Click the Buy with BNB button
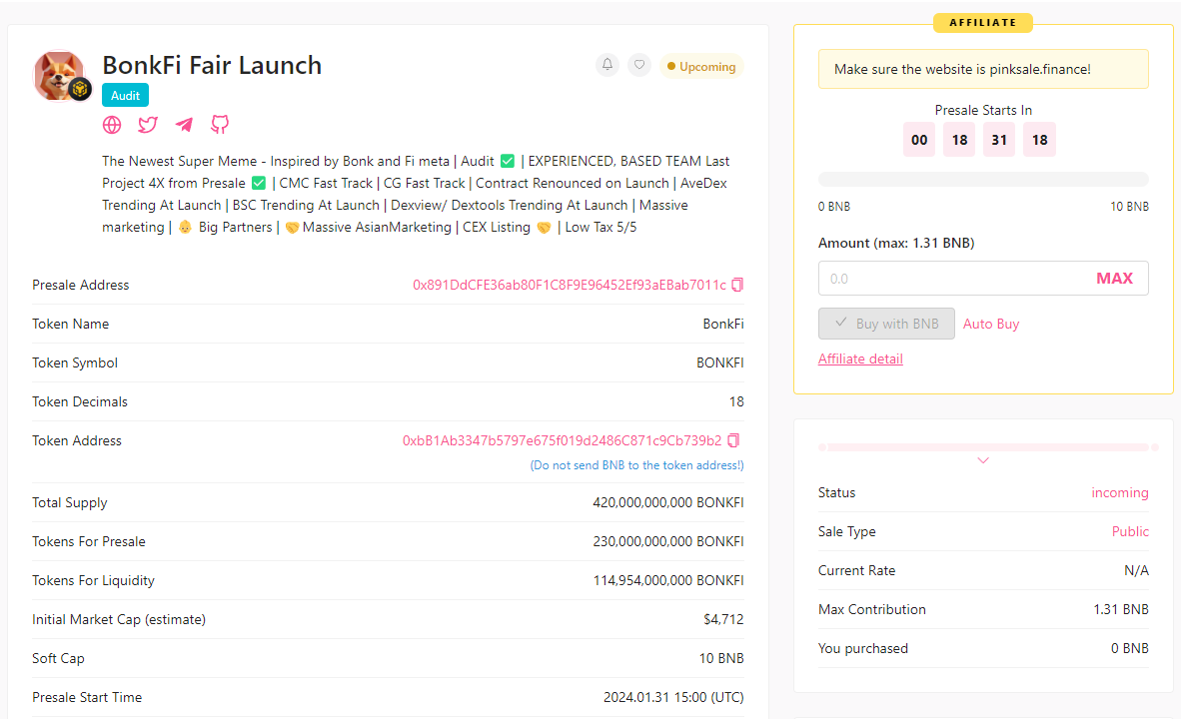The height and width of the screenshot is (719, 1181). 886,324
